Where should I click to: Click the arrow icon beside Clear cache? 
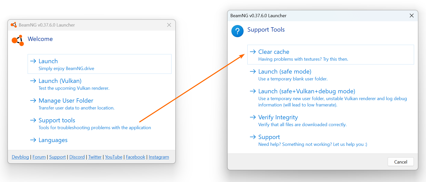(253, 52)
